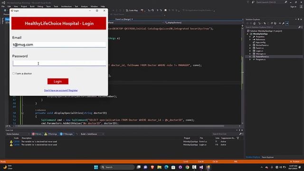Click the bookmark icon in the toolbar

coord(165,10)
